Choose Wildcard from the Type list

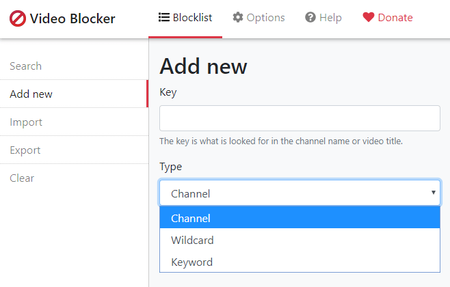(x=300, y=240)
